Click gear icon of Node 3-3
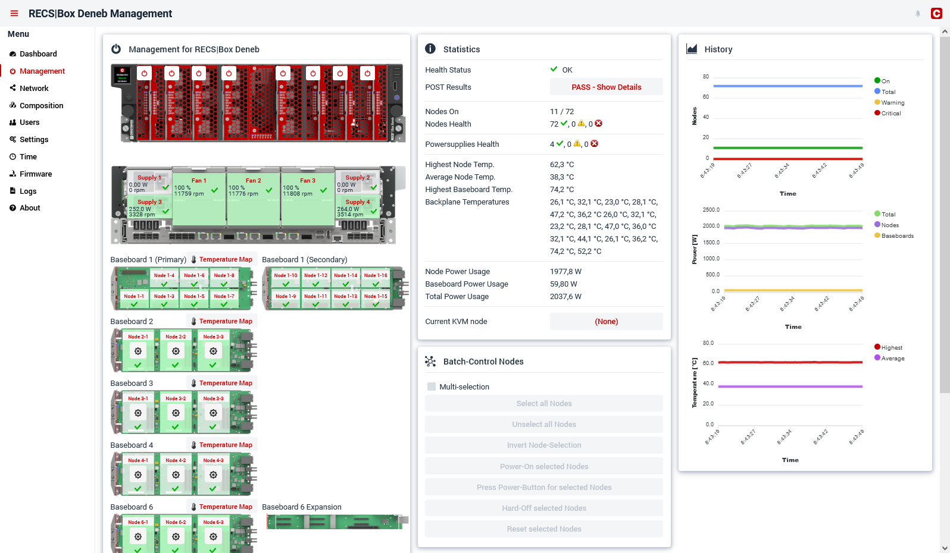 (213, 413)
